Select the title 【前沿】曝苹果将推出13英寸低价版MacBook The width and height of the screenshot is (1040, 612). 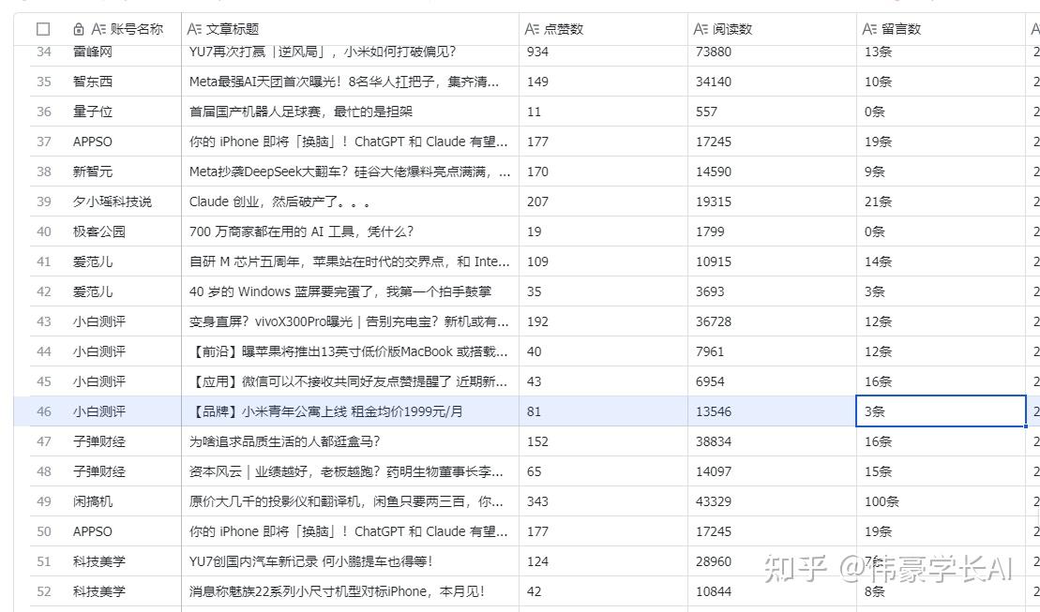click(348, 351)
